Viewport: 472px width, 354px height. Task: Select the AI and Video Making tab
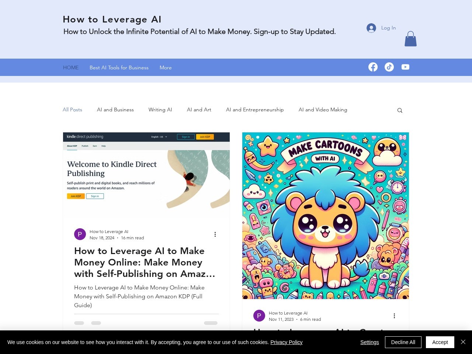pos(323,110)
